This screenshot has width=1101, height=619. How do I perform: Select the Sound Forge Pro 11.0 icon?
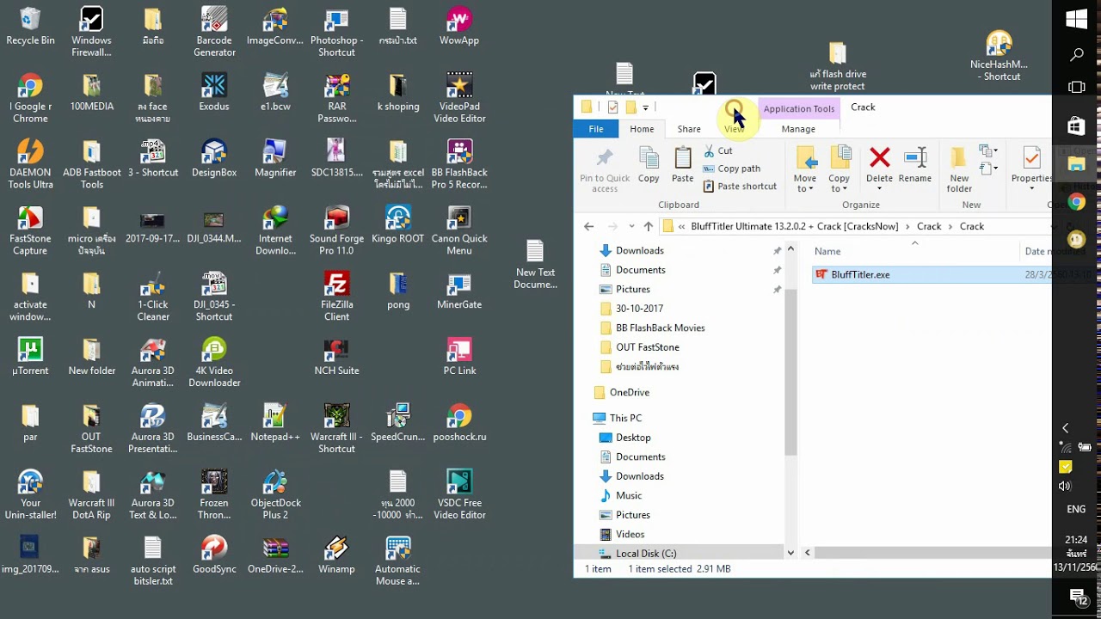[336, 231]
